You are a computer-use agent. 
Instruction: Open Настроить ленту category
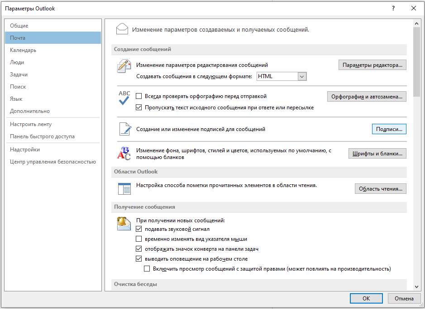click(53, 124)
